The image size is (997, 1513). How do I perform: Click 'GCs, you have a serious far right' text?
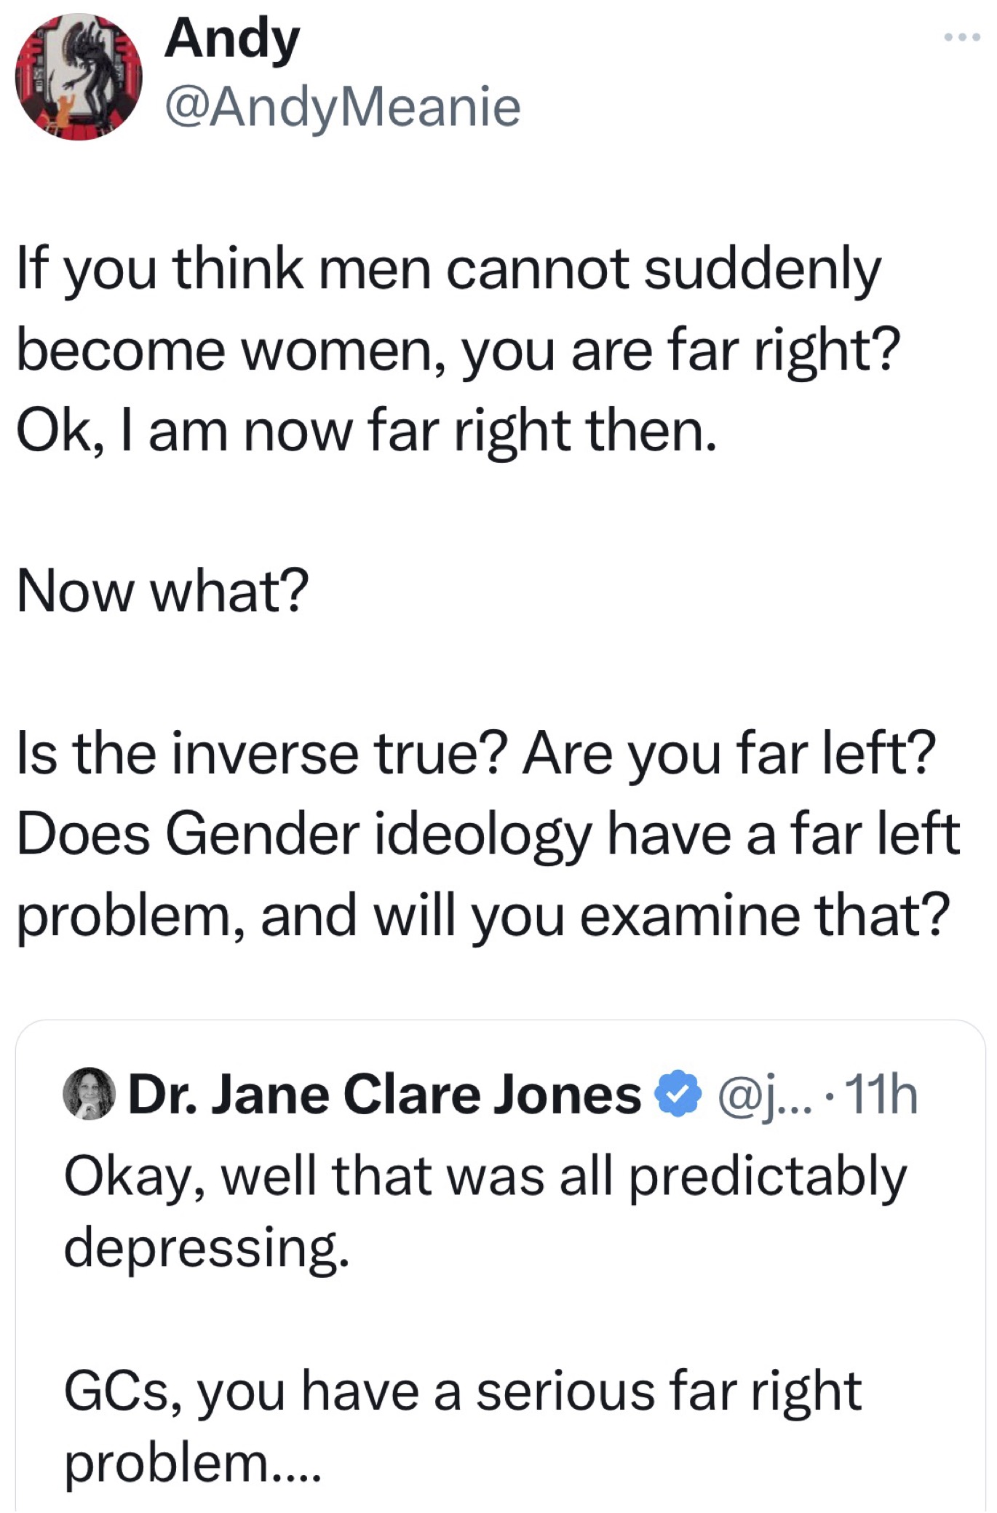click(463, 1391)
